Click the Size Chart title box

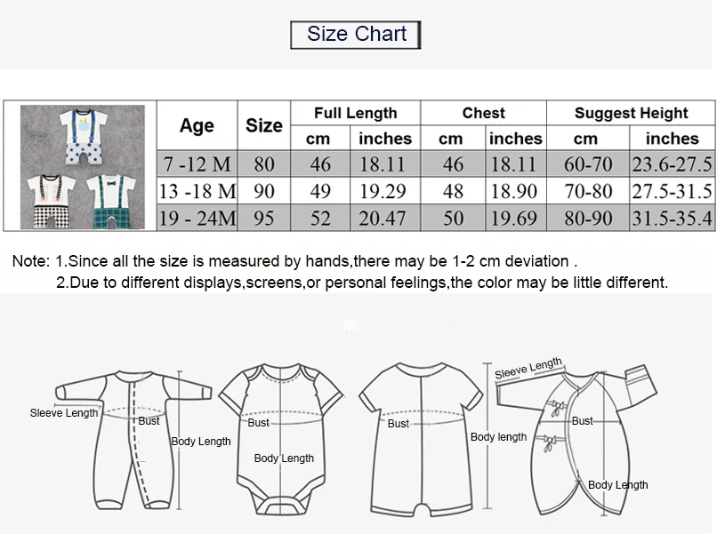point(355,35)
